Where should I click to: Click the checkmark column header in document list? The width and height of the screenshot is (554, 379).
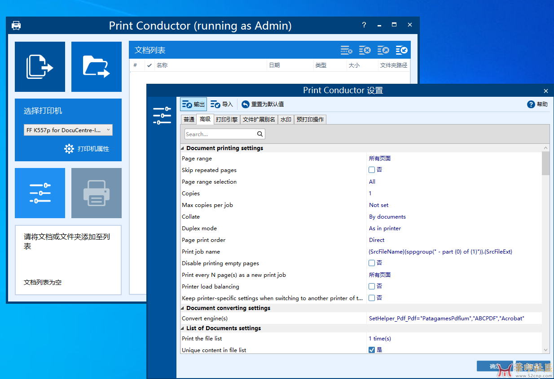coord(149,65)
